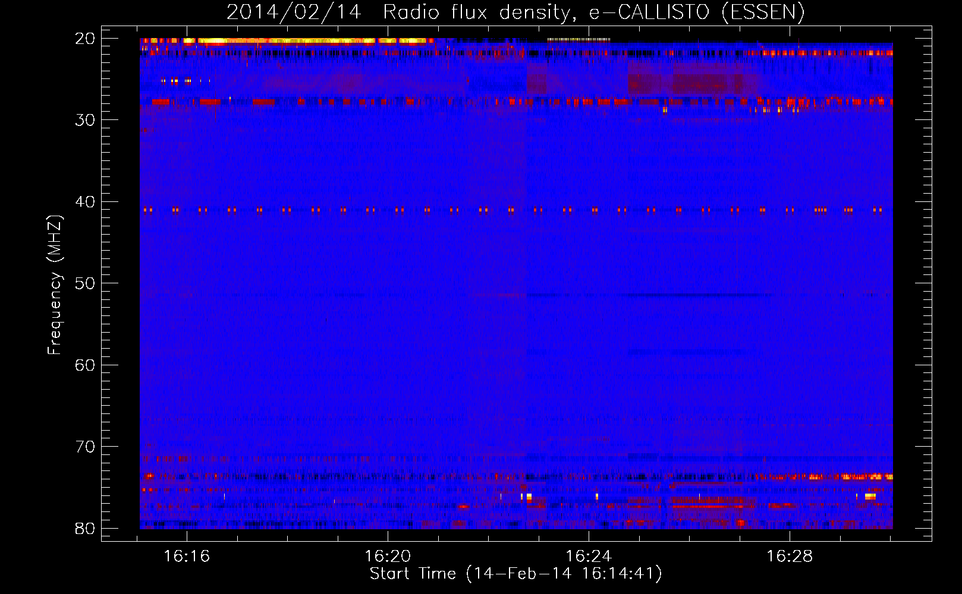The height and width of the screenshot is (594, 962).
Task: Click the 16:20 time tick label
Action: [388, 557]
